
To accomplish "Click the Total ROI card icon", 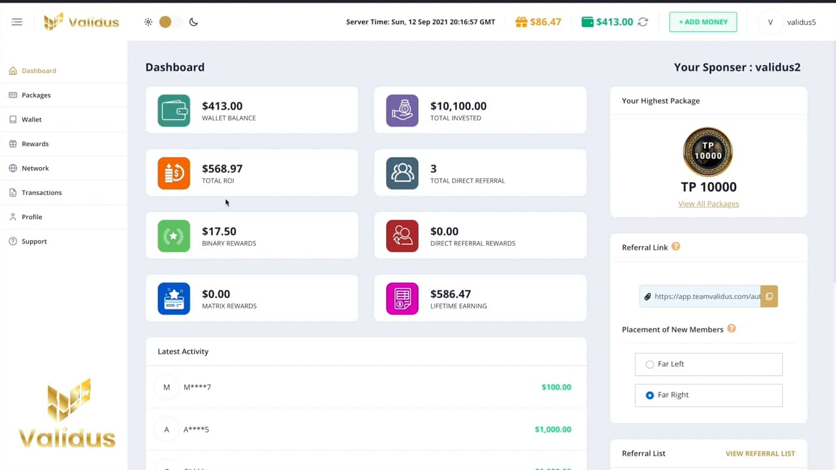I will (x=174, y=173).
